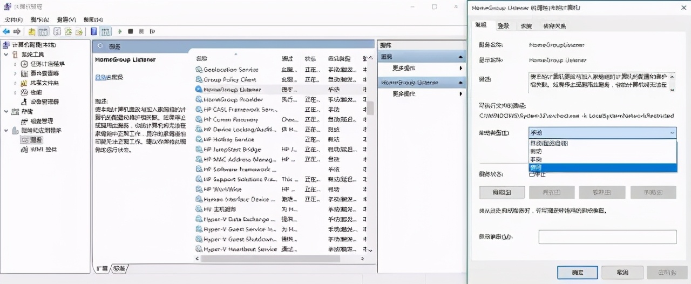This screenshot has width=691, height=284.
Task: Click the Geolocation Service gear icon
Action: click(x=199, y=70)
